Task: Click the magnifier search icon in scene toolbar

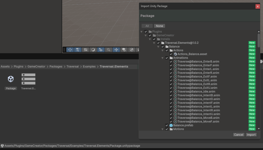Action: pyautogui.click(x=109, y=50)
